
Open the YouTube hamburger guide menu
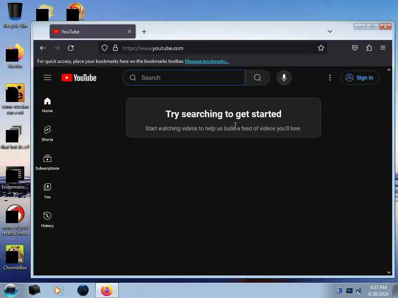(x=47, y=78)
